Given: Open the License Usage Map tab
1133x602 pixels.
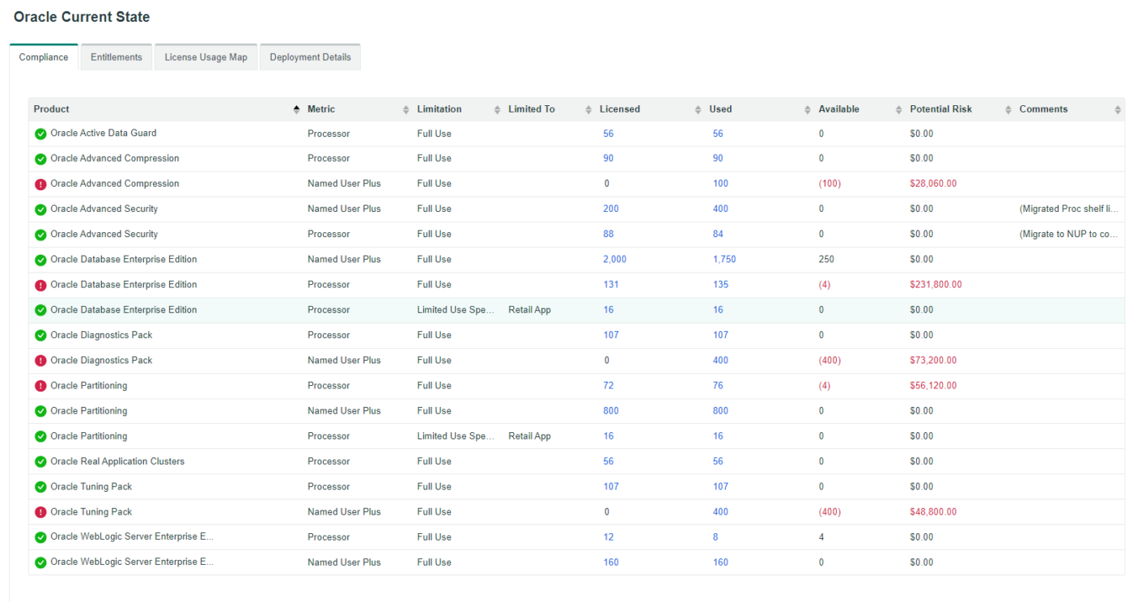Looking at the screenshot, I should [x=206, y=57].
